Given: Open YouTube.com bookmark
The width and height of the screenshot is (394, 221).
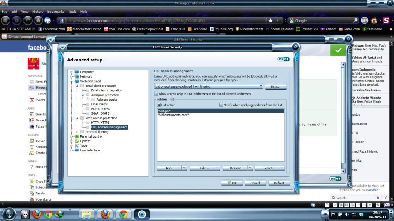Looking at the screenshot, I should click(x=117, y=29).
